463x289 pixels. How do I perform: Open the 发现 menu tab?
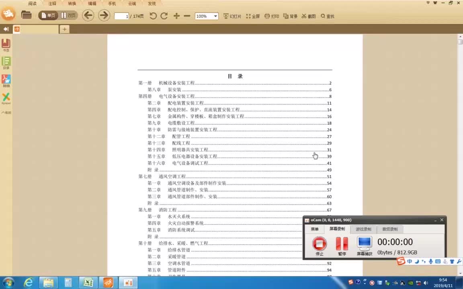[152, 4]
